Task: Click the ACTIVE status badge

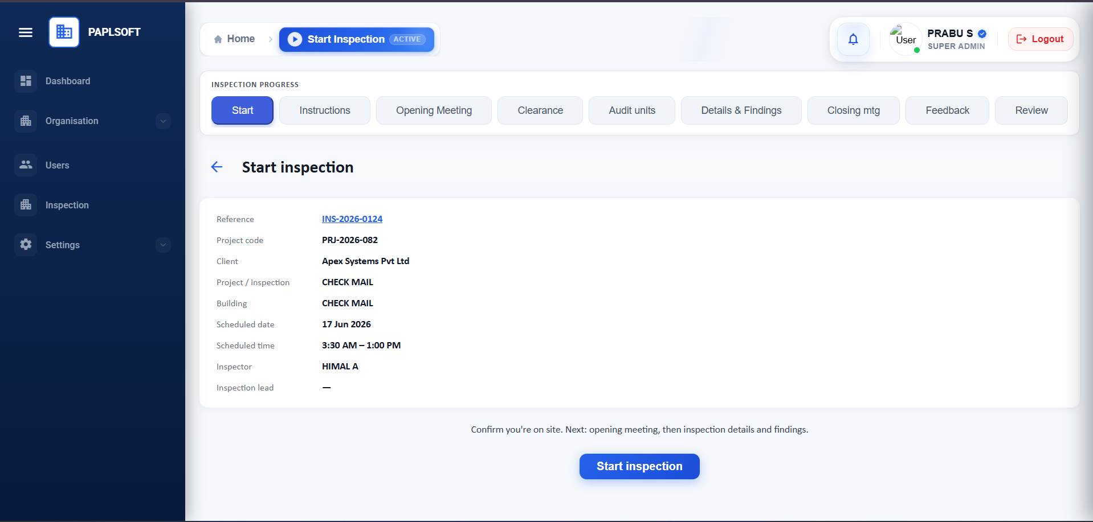Action: (407, 39)
